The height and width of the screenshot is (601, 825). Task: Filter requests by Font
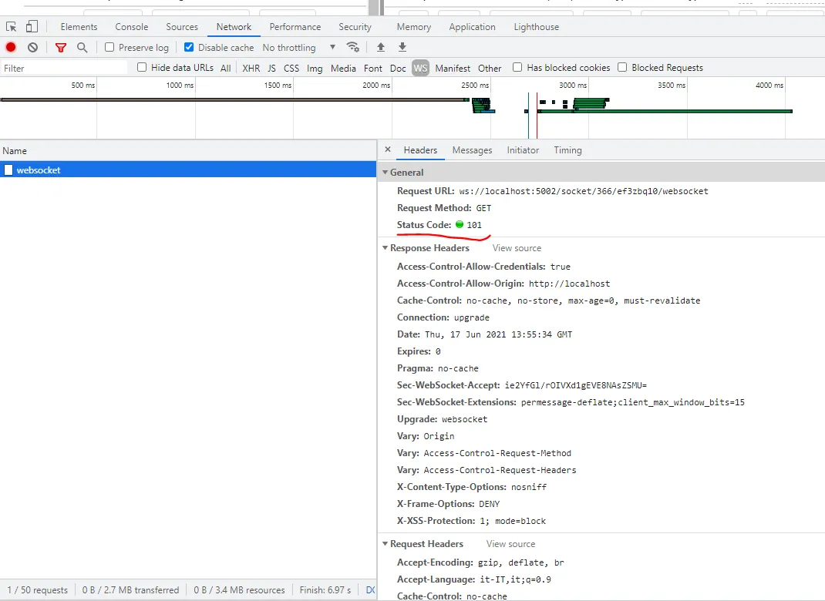click(373, 68)
